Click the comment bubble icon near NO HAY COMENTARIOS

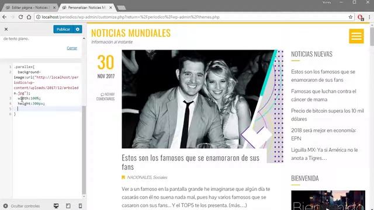(x=102, y=94)
